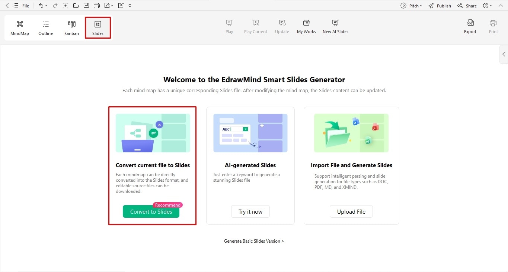The height and width of the screenshot is (272, 508).
Task: Select the Slides view tab
Action: [x=98, y=28]
